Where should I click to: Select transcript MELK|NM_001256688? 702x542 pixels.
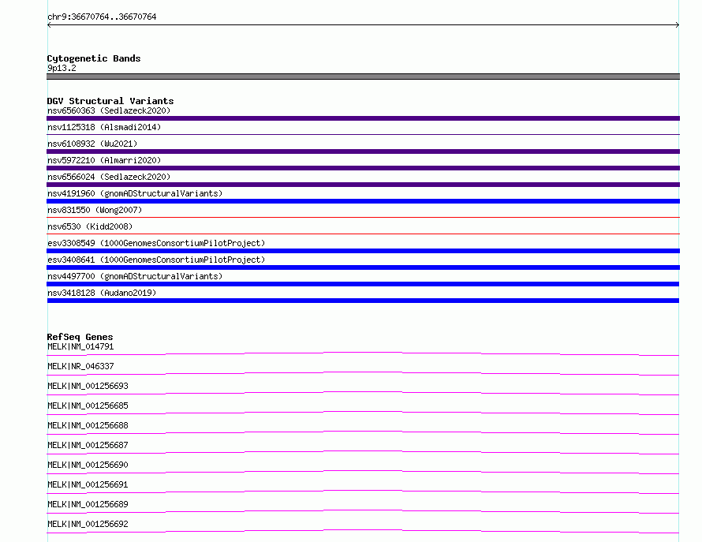[x=88, y=425]
